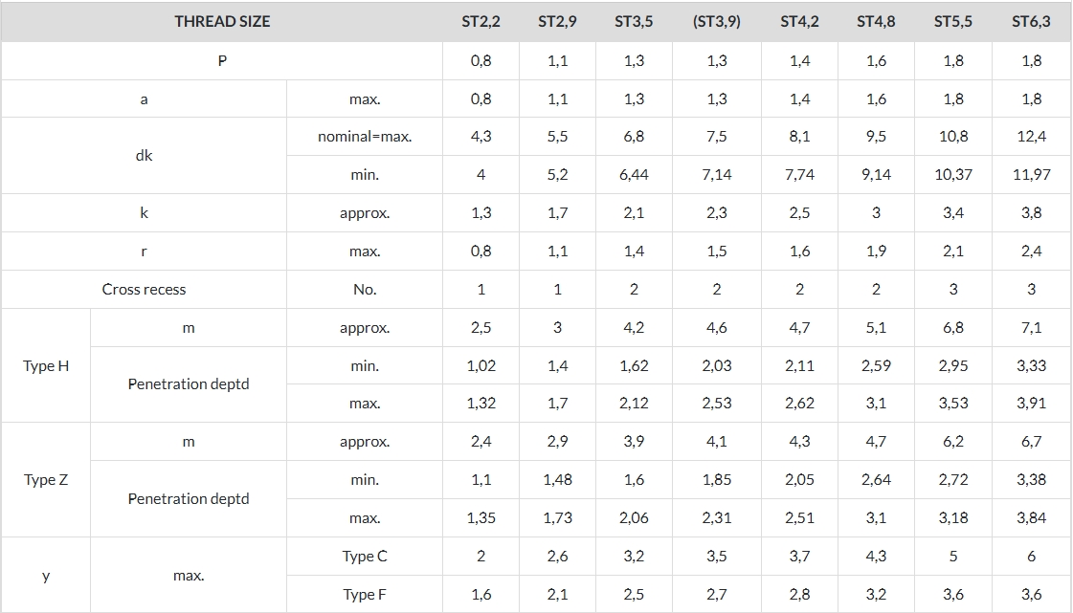Click the ST6,3 column header

(1031, 22)
